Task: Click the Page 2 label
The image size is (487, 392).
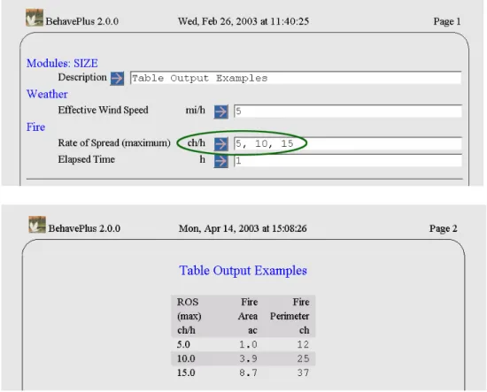Action: 444,228
